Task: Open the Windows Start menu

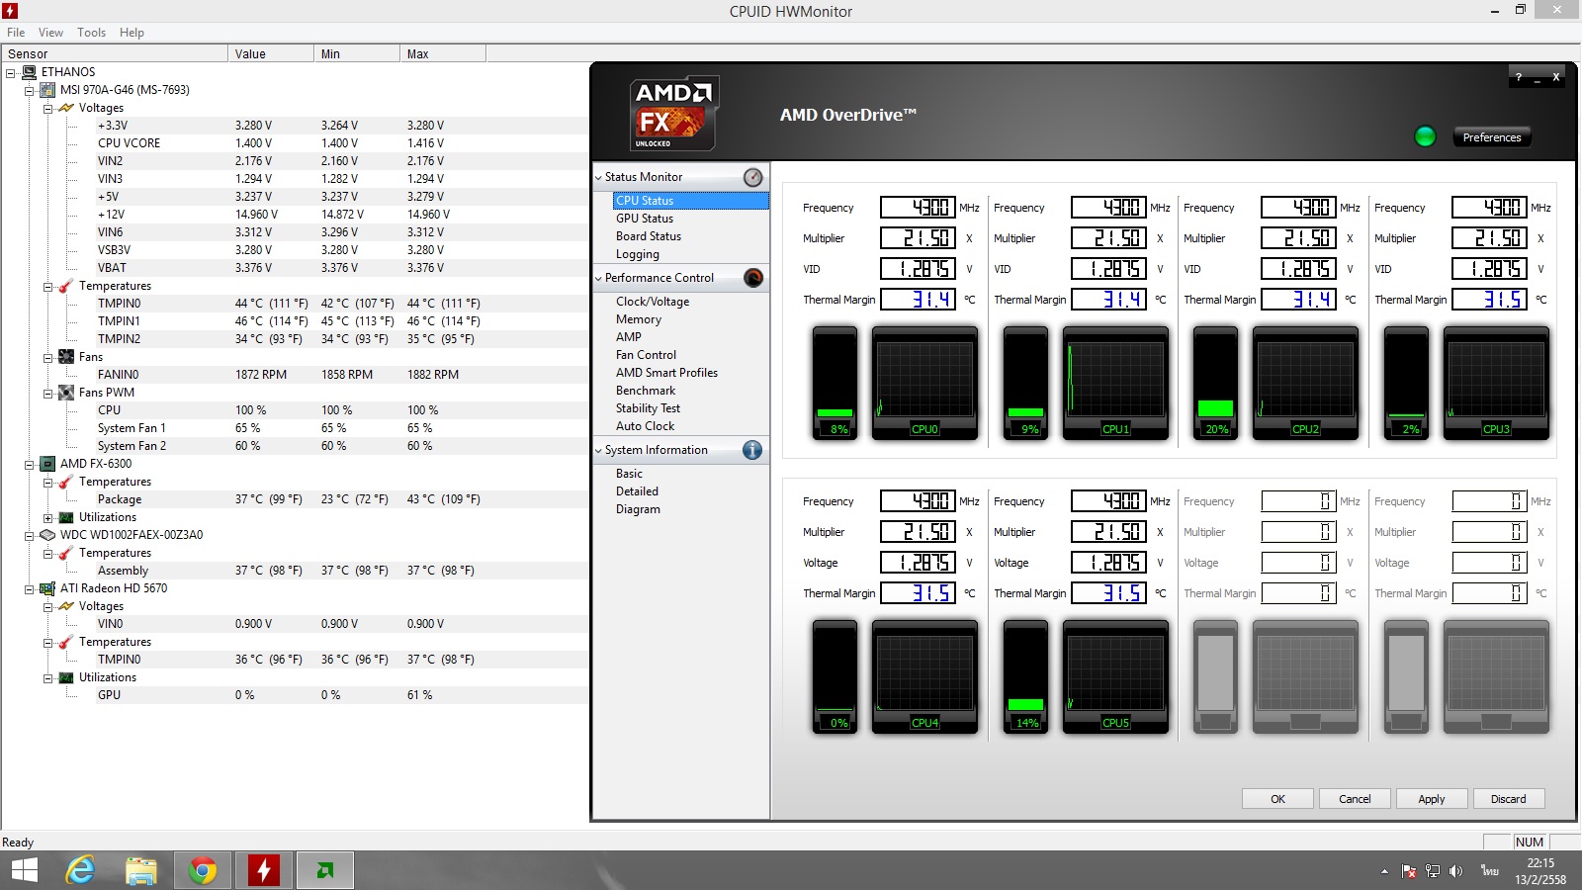Action: pos(25,870)
